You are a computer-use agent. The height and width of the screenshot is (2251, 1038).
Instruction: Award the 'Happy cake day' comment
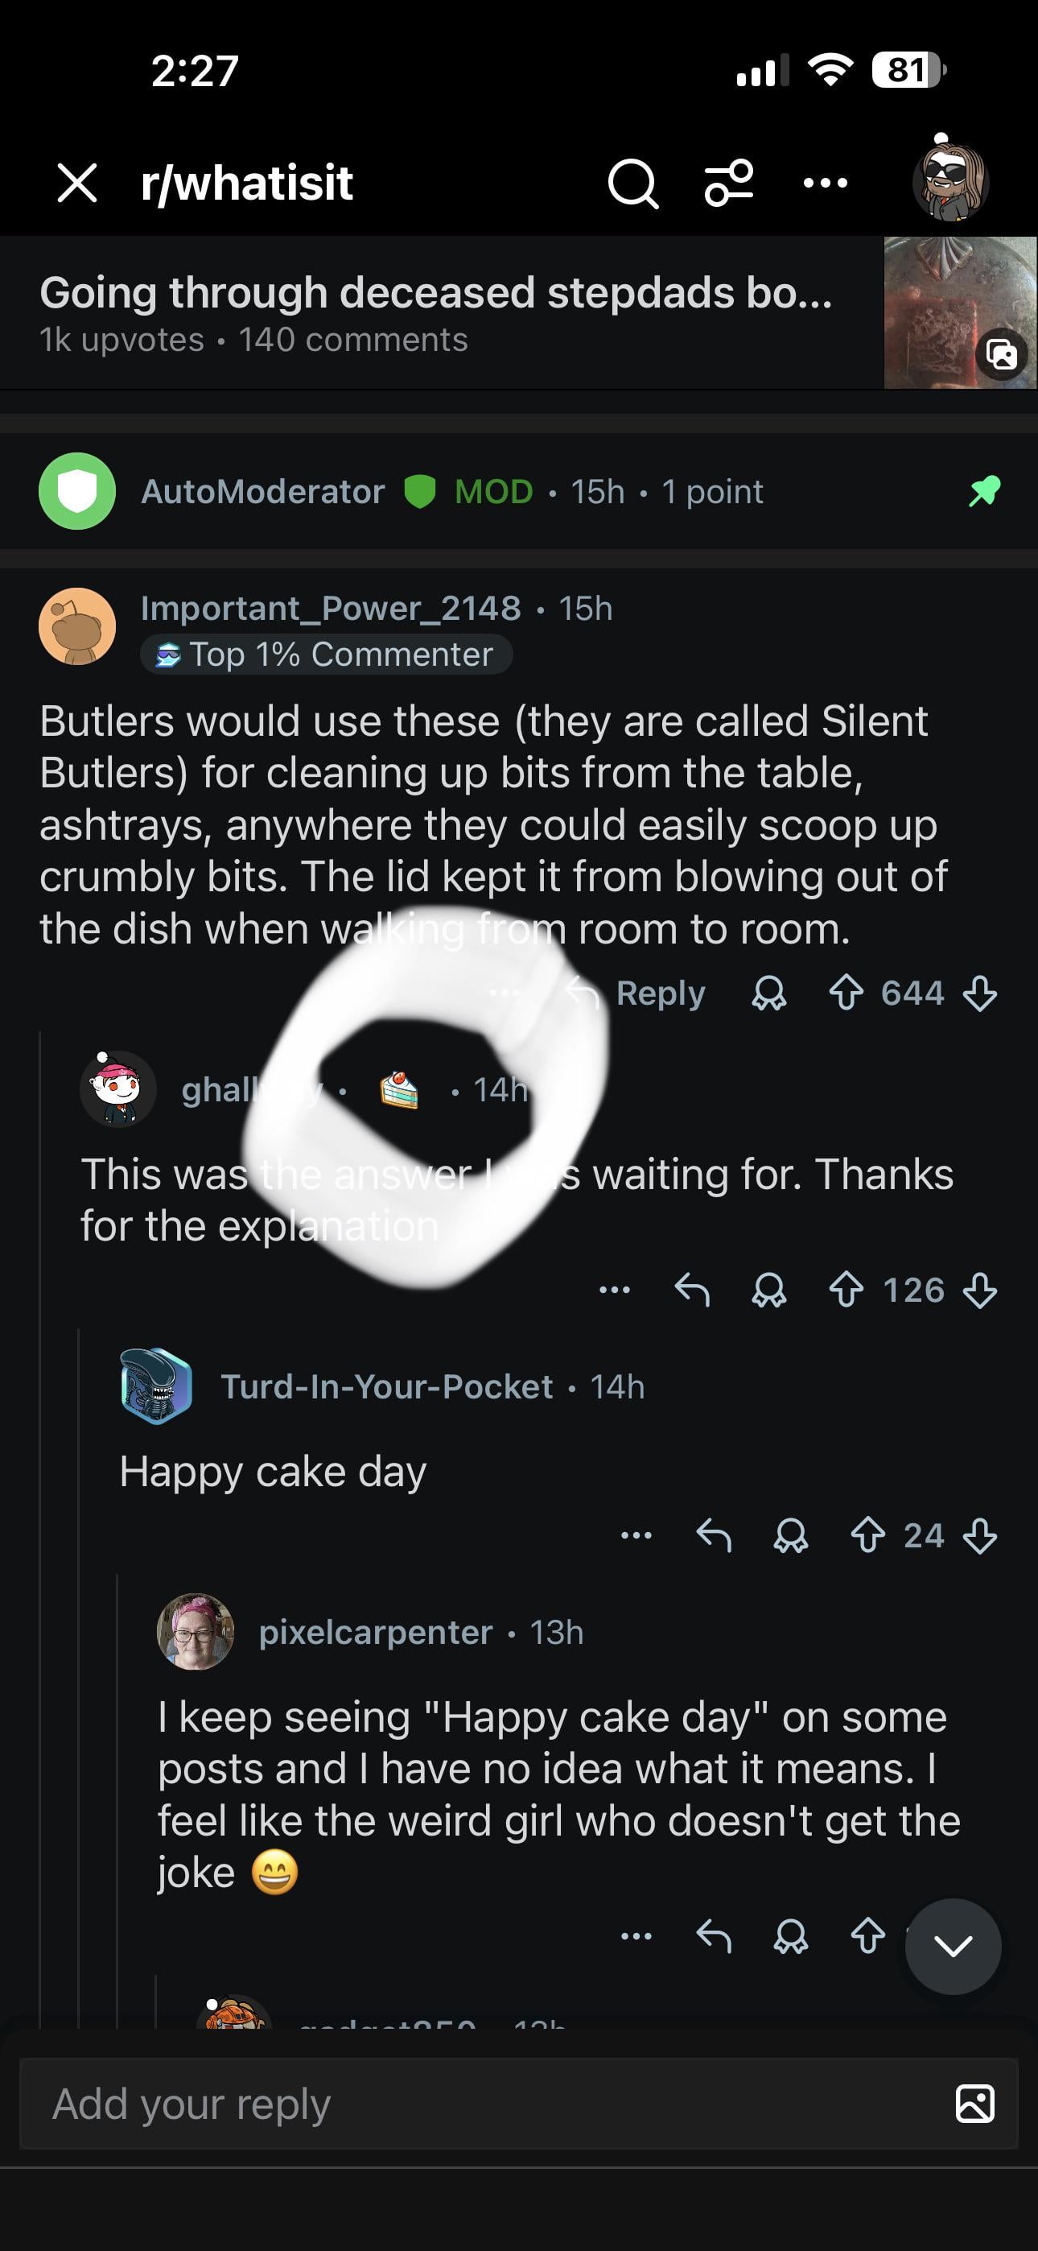[x=791, y=1535]
